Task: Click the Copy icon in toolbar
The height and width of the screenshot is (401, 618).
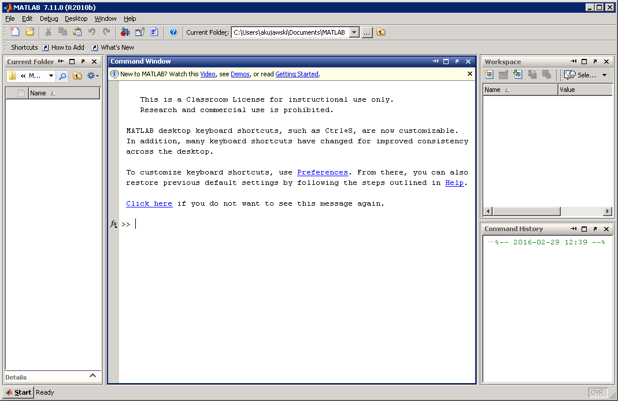Action: pyautogui.click(x=62, y=32)
